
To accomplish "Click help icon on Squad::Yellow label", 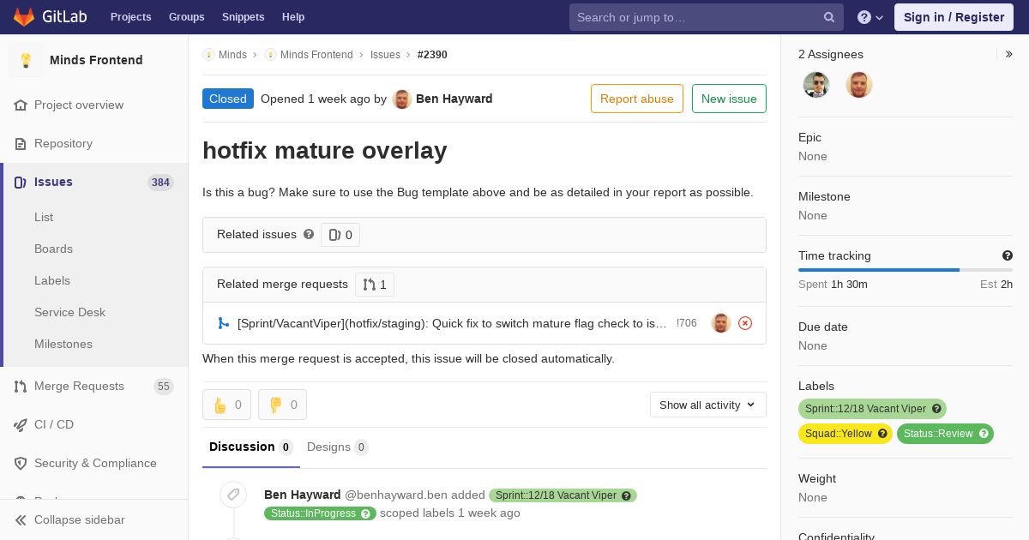I will point(882,434).
